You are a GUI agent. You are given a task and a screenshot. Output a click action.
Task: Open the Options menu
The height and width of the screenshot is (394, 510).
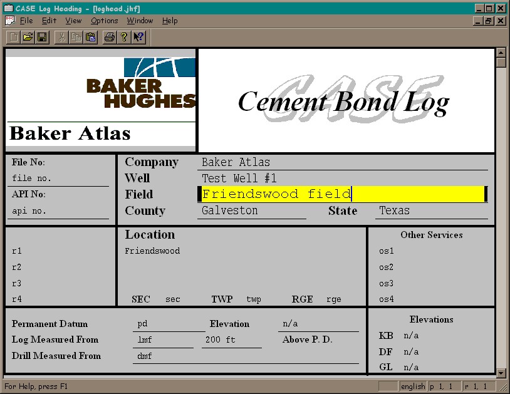pos(105,21)
